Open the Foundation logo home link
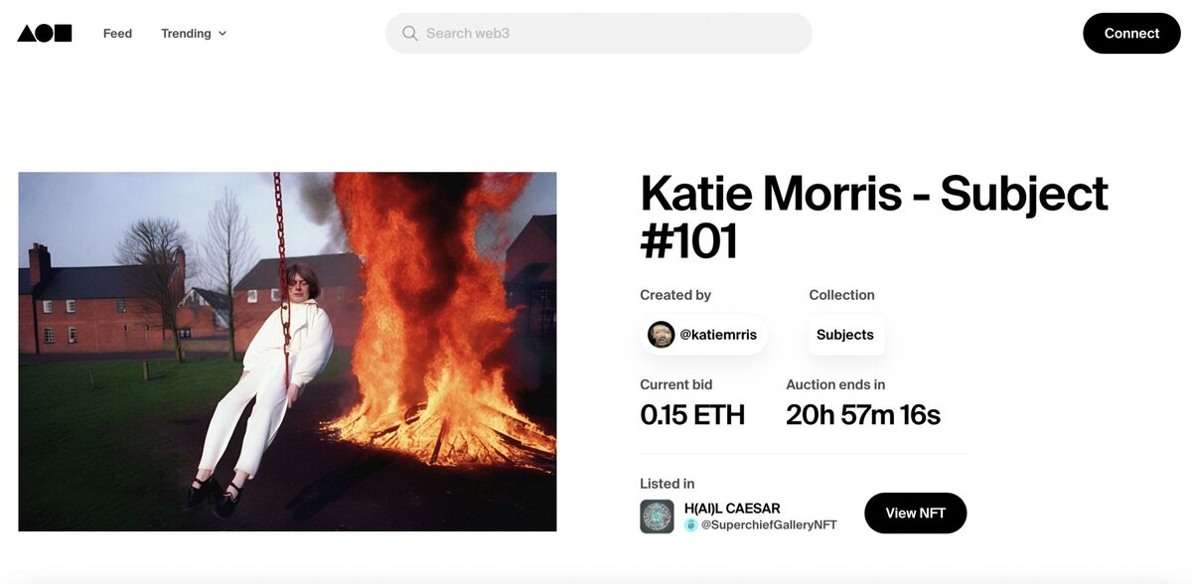 coord(45,33)
